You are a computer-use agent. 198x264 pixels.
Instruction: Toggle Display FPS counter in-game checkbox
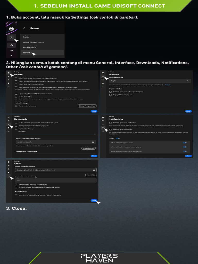tap(111, 95)
